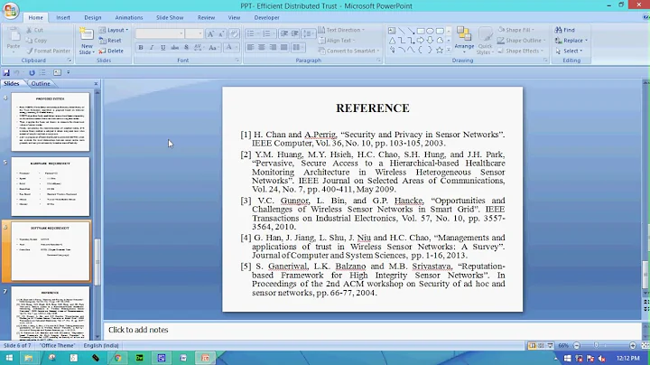Open the Office button menu
Viewport: 650px width, 365px height.
10,11
